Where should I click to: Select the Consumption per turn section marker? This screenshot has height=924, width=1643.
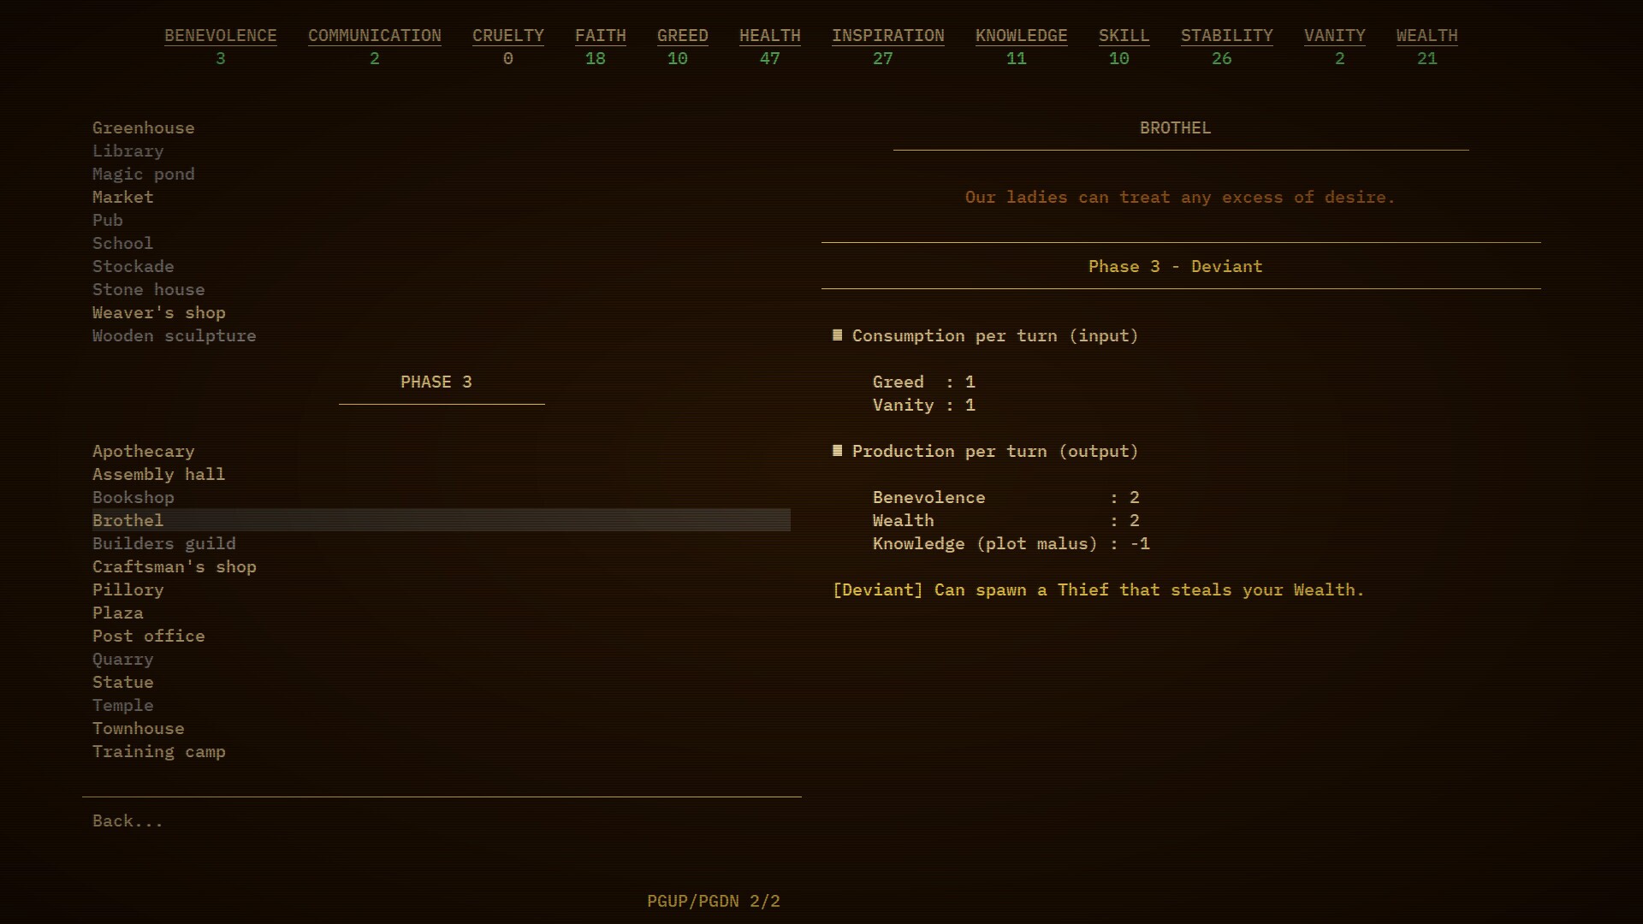click(837, 335)
